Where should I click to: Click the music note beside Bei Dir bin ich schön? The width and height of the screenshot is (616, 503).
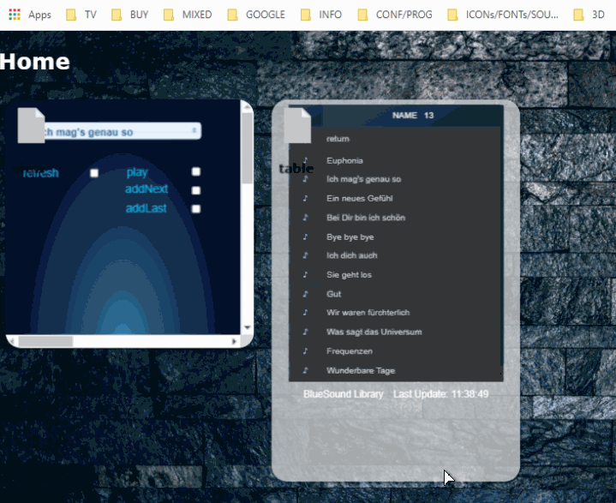(x=305, y=218)
